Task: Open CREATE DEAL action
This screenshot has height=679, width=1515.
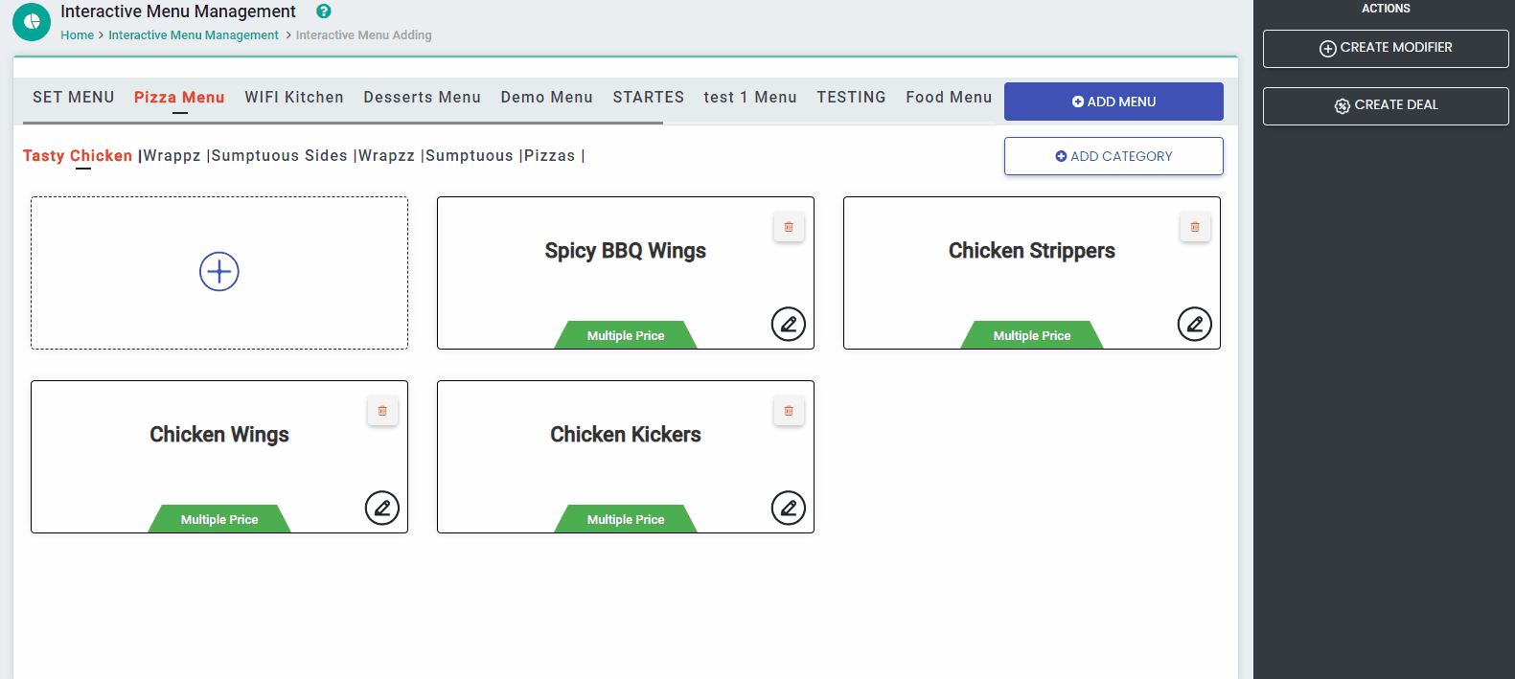Action: pos(1386,105)
